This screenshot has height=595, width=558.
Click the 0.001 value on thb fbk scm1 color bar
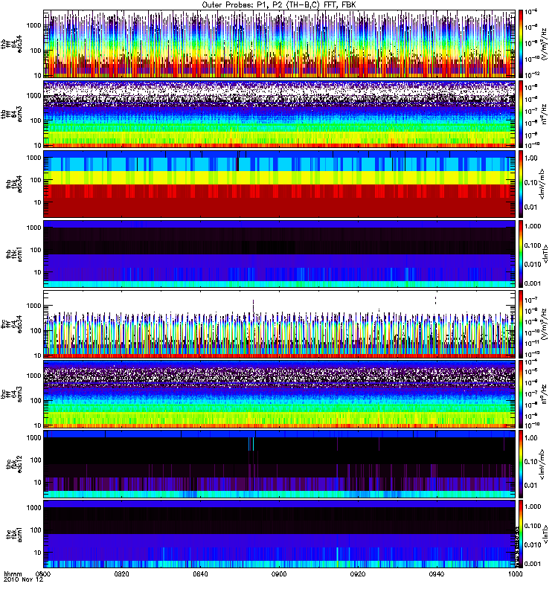(x=532, y=283)
